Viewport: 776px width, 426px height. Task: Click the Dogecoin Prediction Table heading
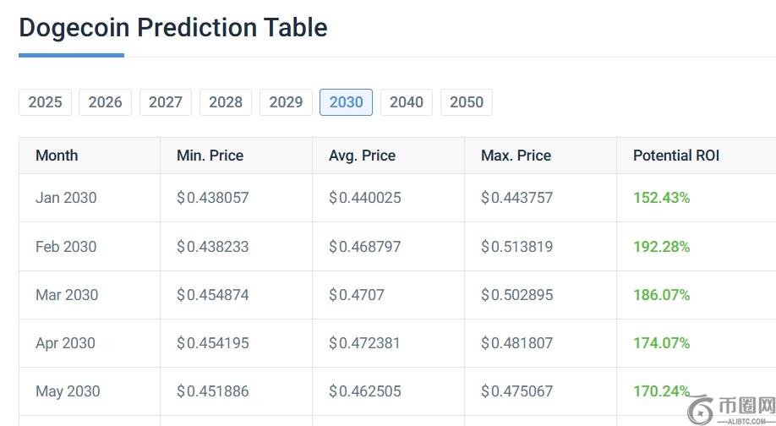(x=173, y=27)
